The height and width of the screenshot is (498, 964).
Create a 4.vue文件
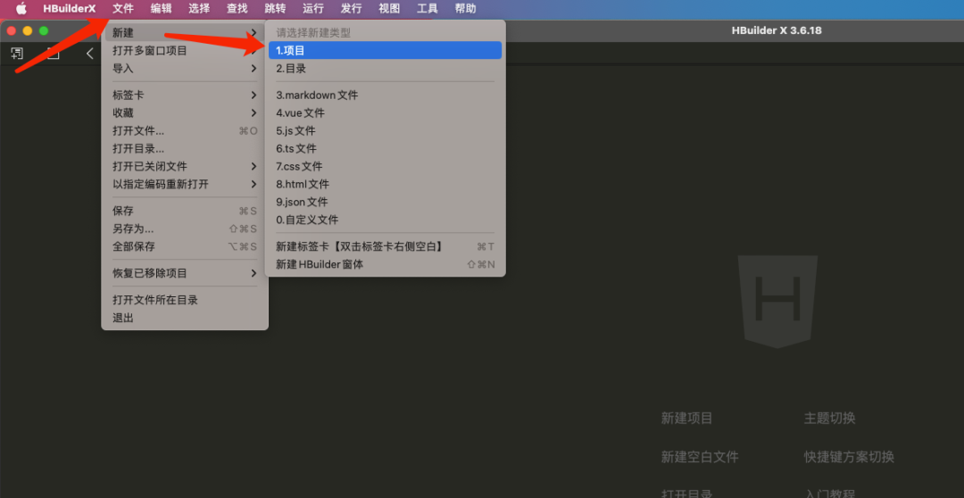(385, 113)
